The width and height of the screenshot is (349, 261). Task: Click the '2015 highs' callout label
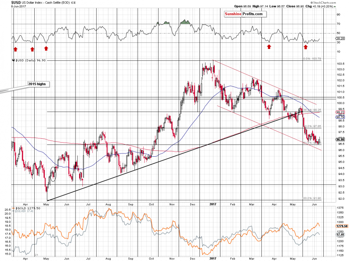pyautogui.click(x=39, y=84)
